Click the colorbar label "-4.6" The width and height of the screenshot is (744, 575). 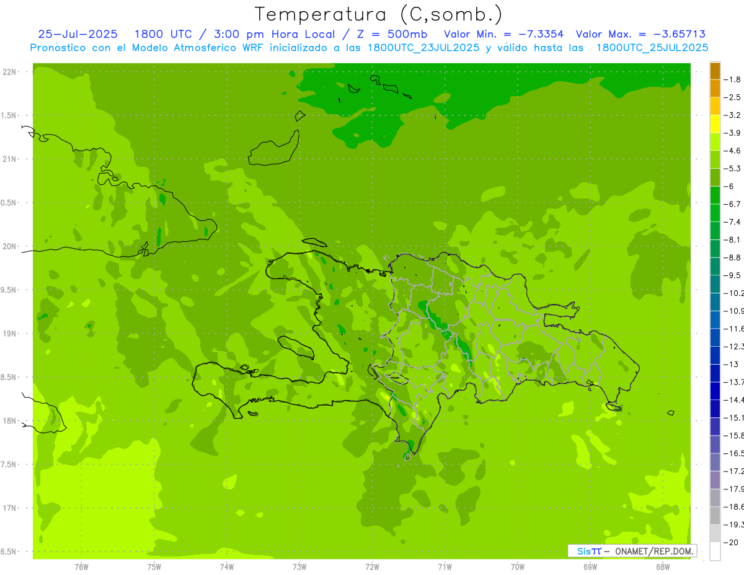point(733,151)
